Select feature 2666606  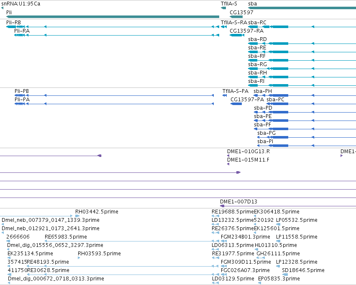coord(8,241)
